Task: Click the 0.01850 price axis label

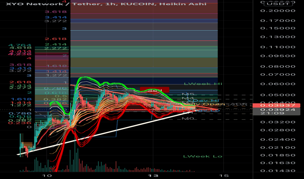Action: point(278,155)
